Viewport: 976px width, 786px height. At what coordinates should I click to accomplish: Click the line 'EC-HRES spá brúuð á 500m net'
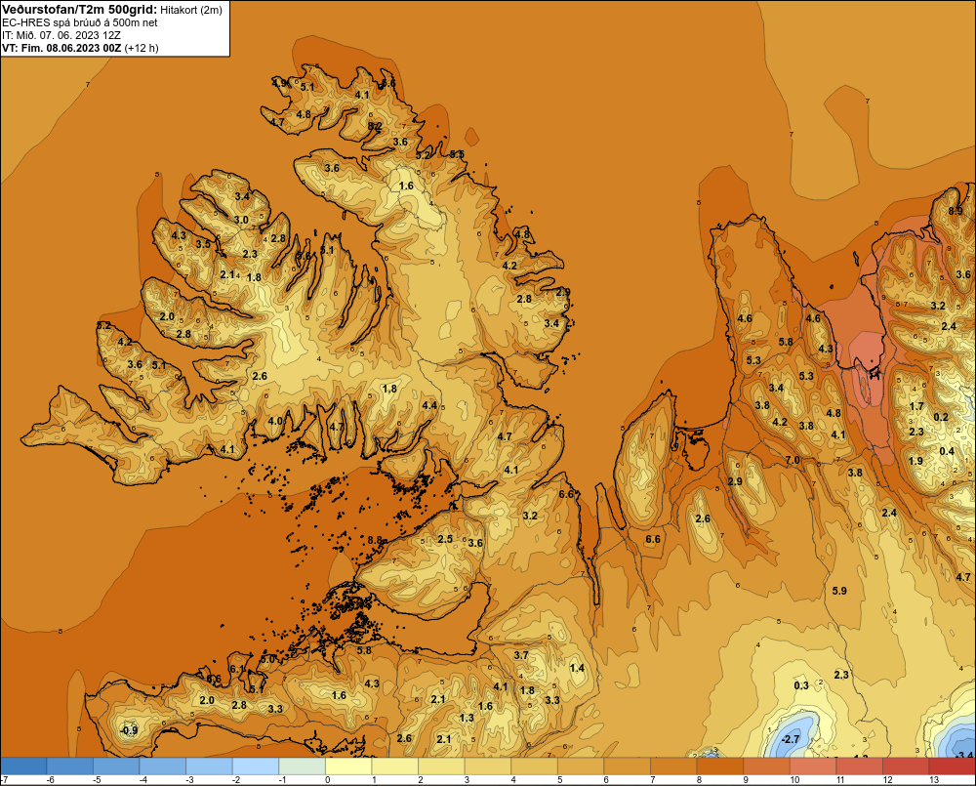tap(80, 22)
